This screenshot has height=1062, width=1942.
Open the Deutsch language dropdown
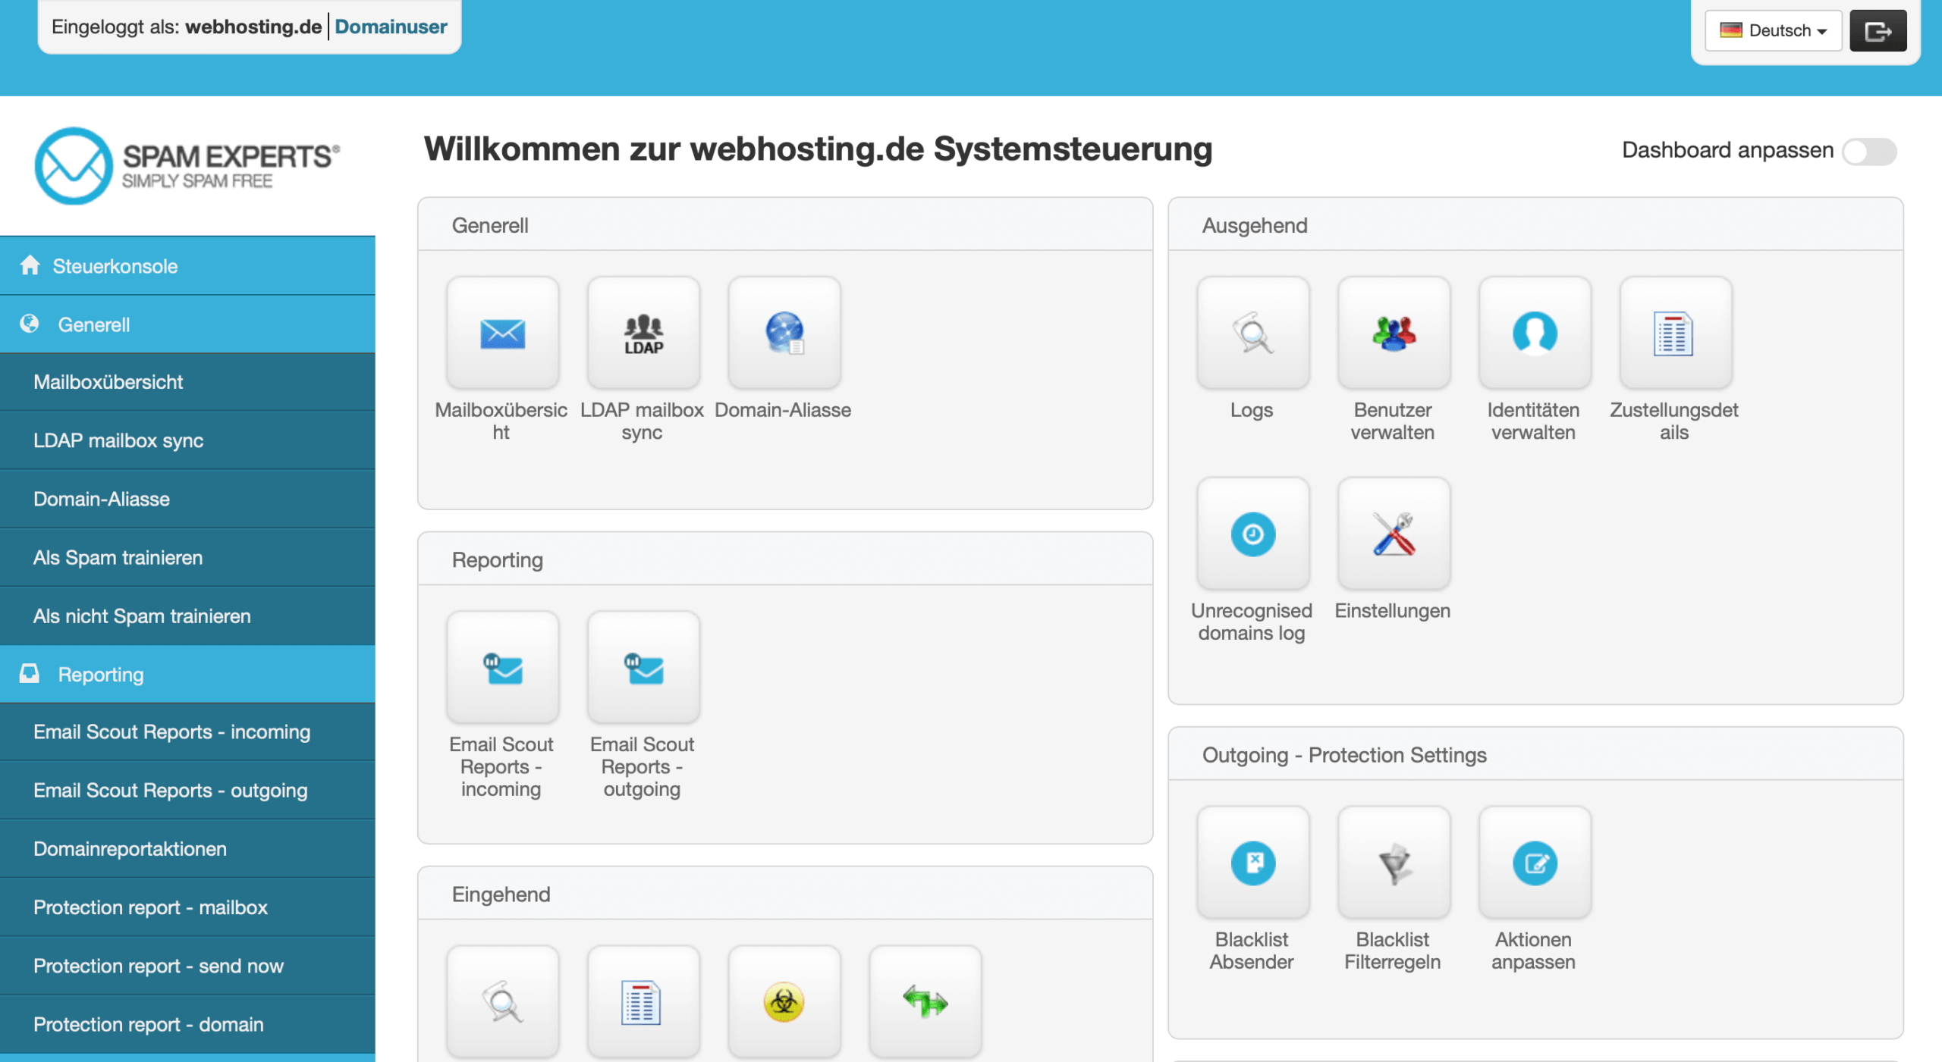[1773, 30]
